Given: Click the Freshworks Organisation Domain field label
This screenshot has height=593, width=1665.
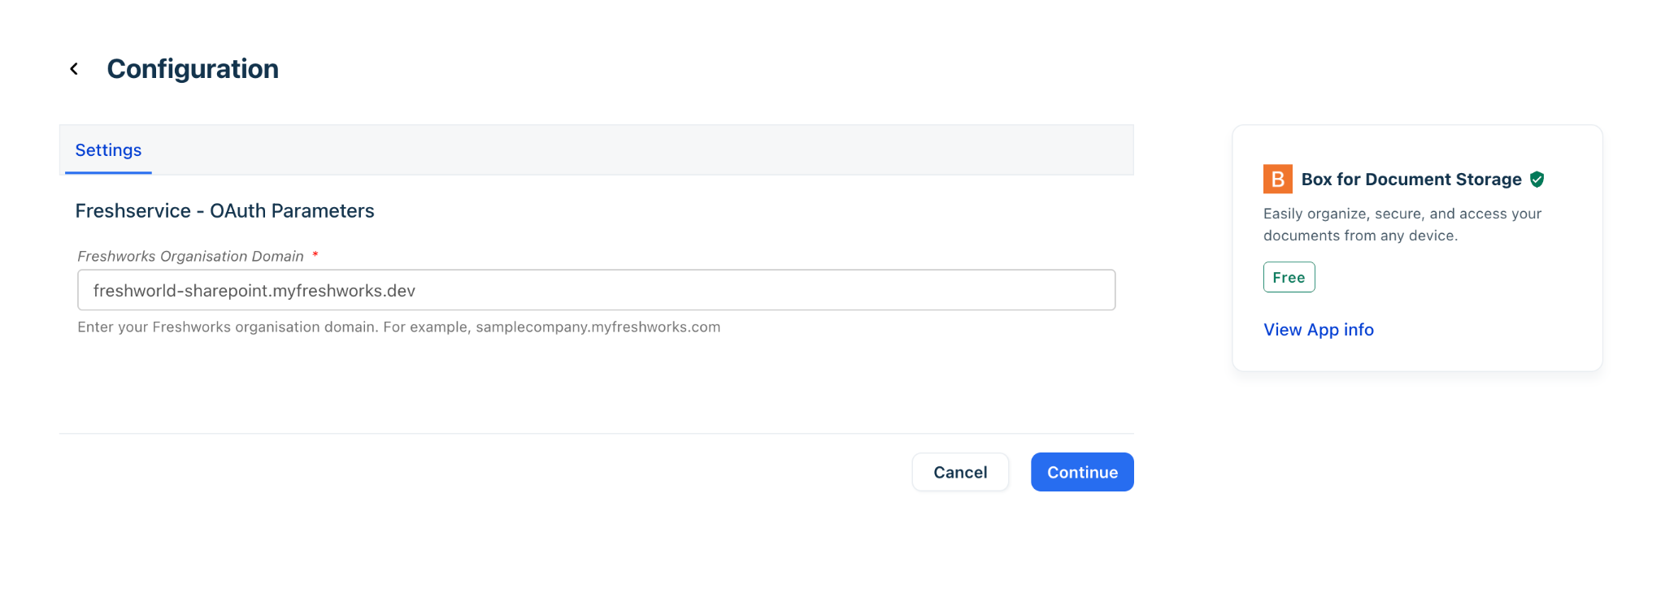Looking at the screenshot, I should coord(190,256).
